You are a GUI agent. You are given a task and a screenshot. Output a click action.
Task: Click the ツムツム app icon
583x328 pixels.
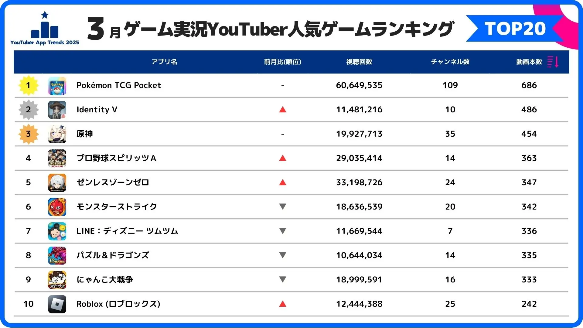coord(57,231)
